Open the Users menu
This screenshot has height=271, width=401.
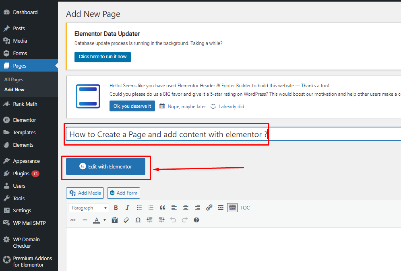pyautogui.click(x=29, y=186)
